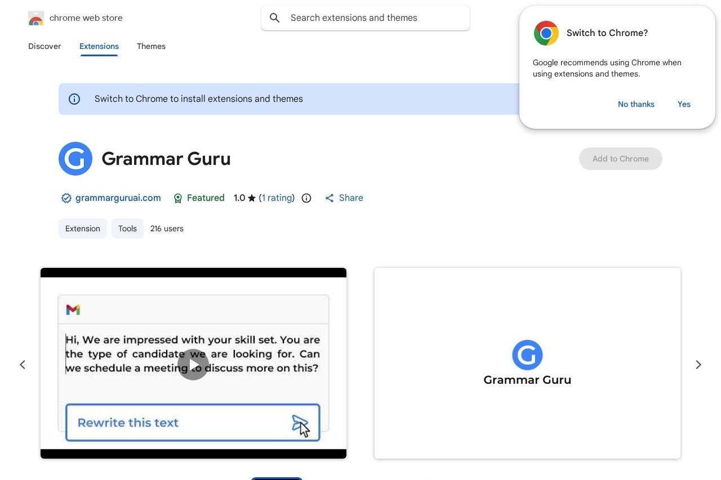The width and height of the screenshot is (721, 480).
Task: Advance carousel with right arrow
Action: point(698,365)
